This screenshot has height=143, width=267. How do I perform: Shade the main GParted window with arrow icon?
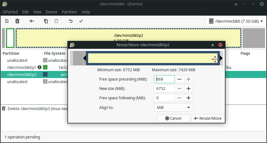(x=236, y=4)
